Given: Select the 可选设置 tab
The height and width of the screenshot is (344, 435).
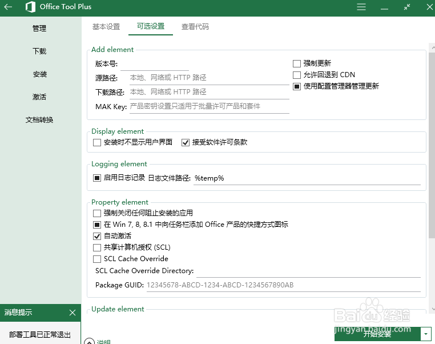Looking at the screenshot, I should [151, 26].
